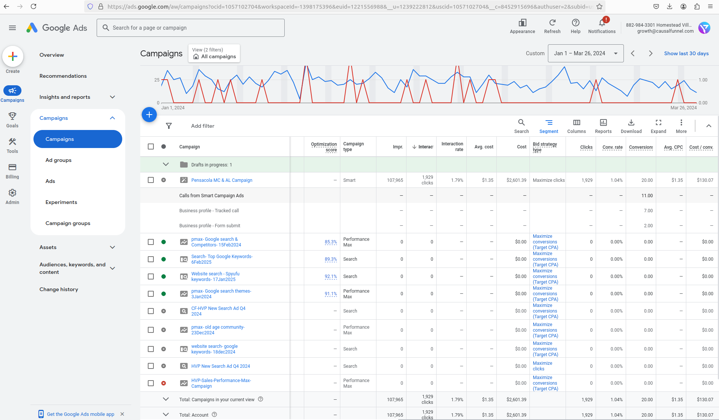Sort by the Cost column header
Viewport: 719px width, 420px height.
(x=522, y=147)
